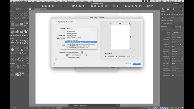Uncheck Print with plot styles
The width and height of the screenshot is (194, 109).
click(x=67, y=55)
